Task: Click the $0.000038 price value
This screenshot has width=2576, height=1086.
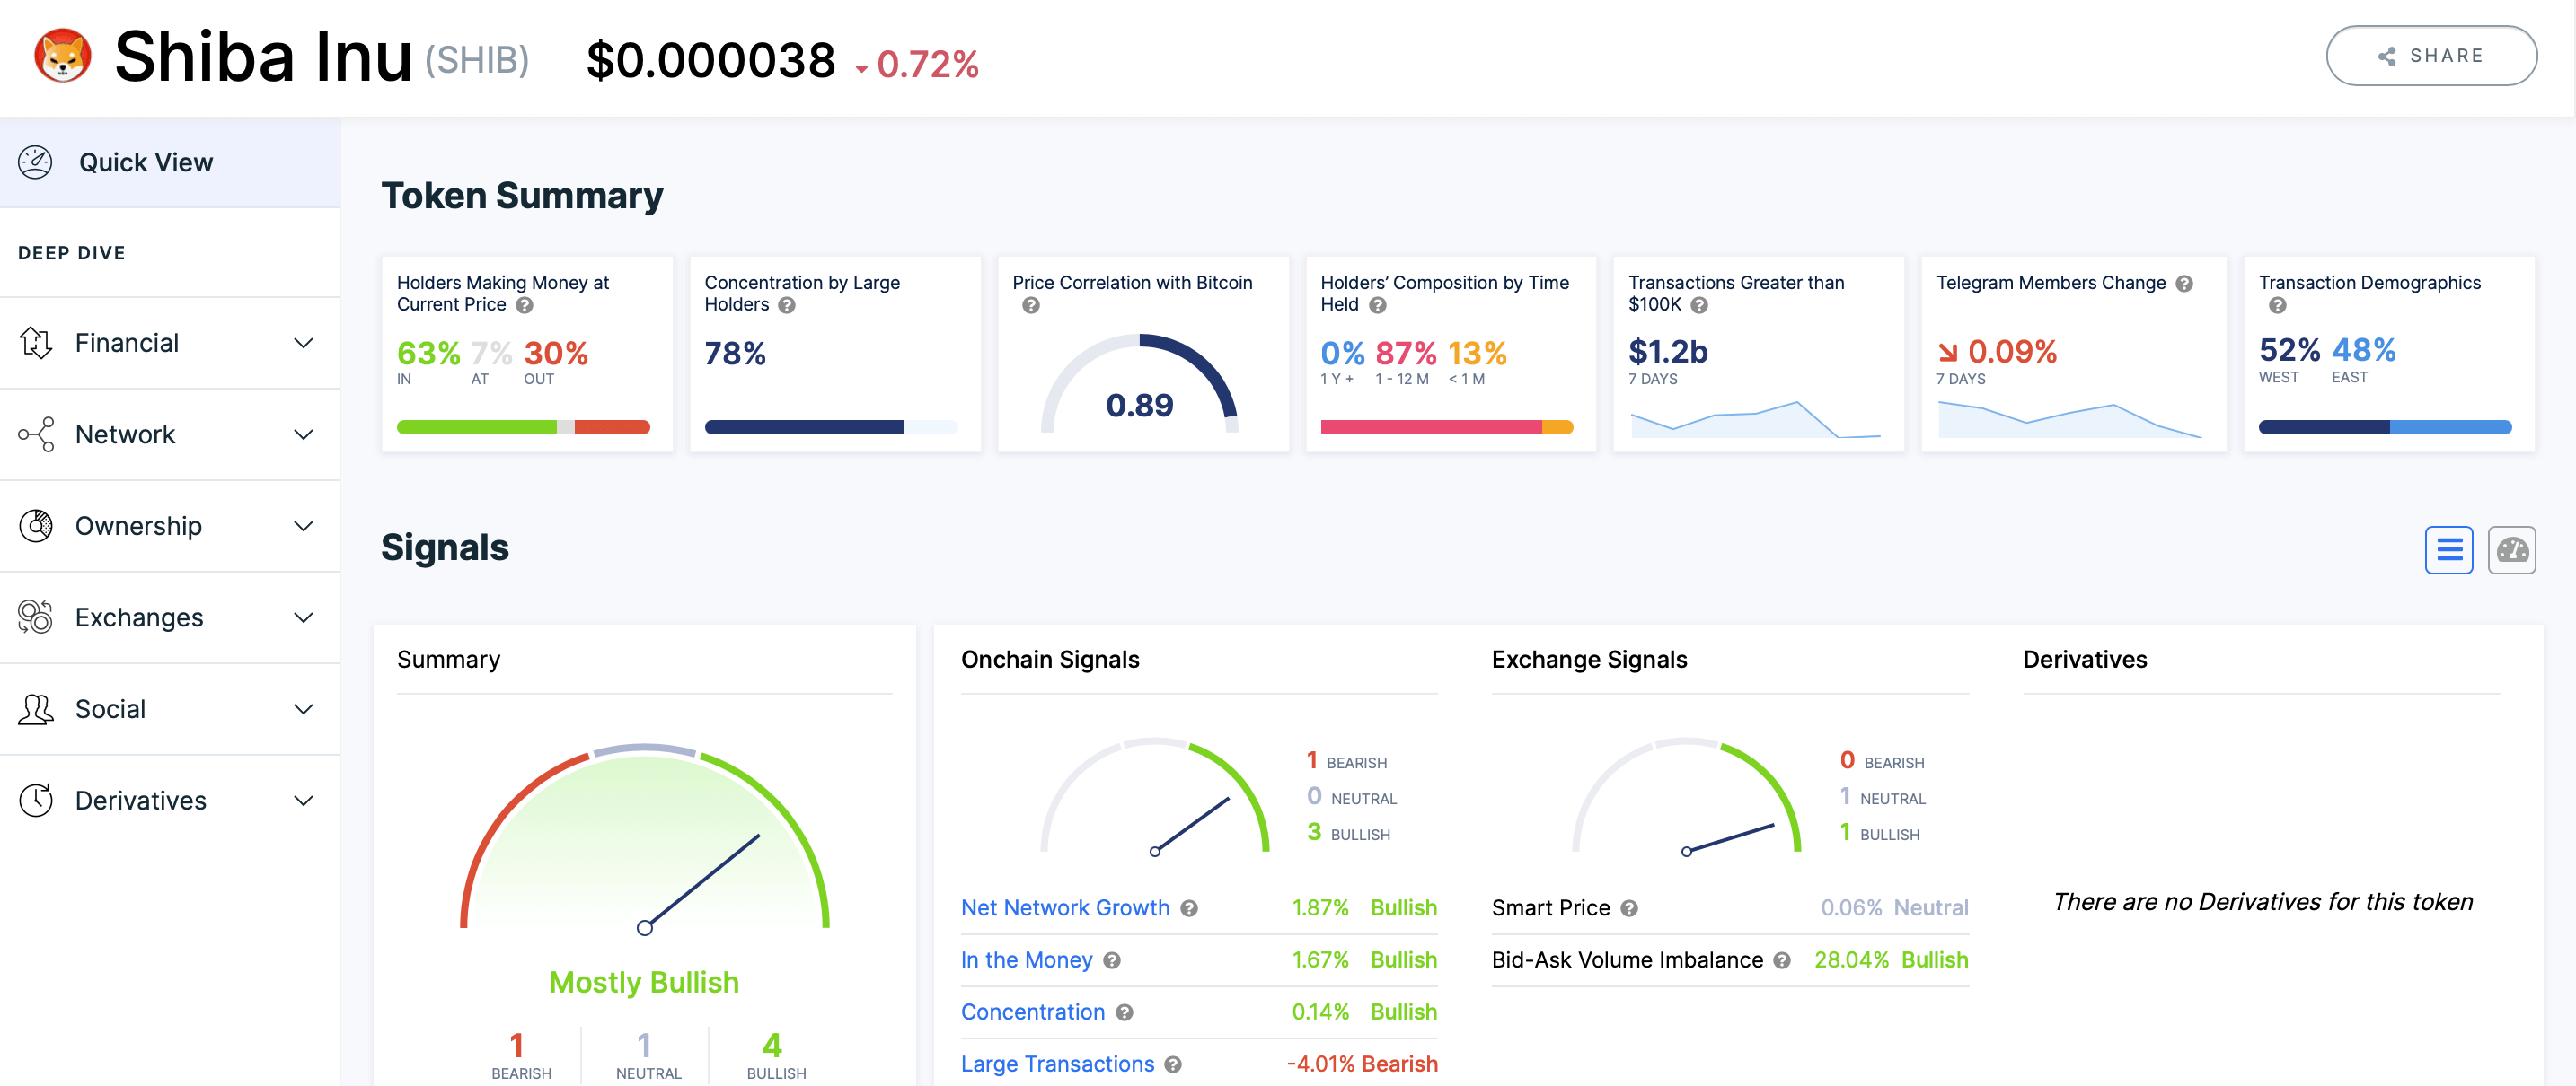Action: coord(710,60)
